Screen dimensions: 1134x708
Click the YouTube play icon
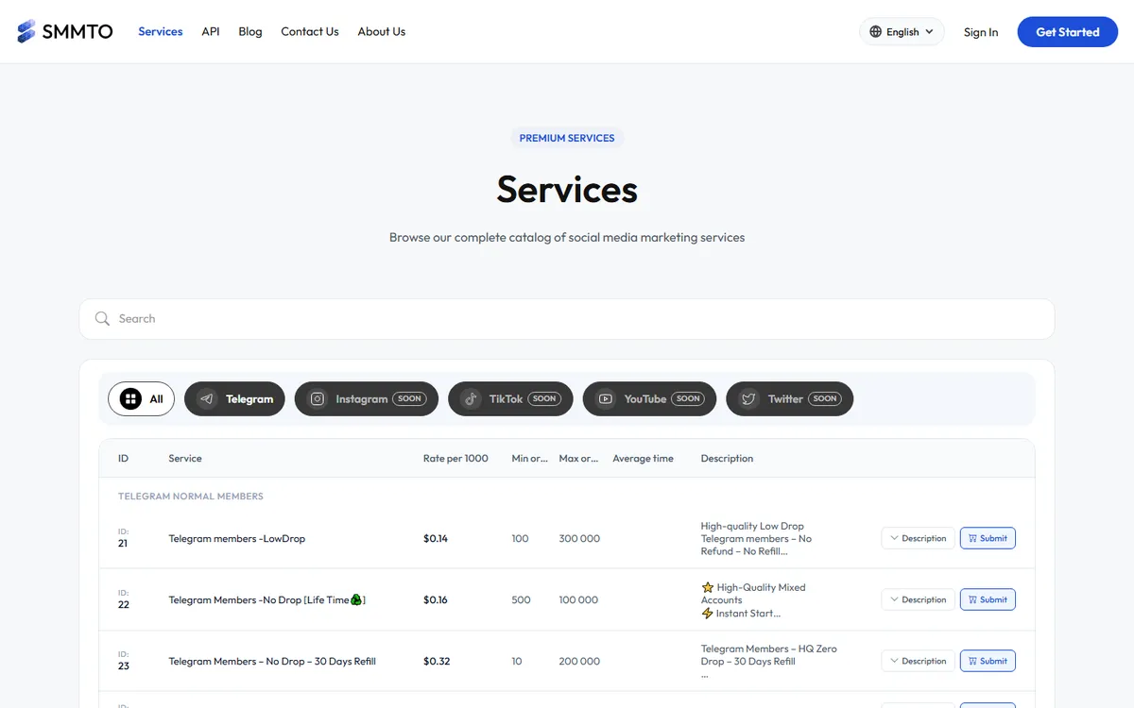[606, 398]
